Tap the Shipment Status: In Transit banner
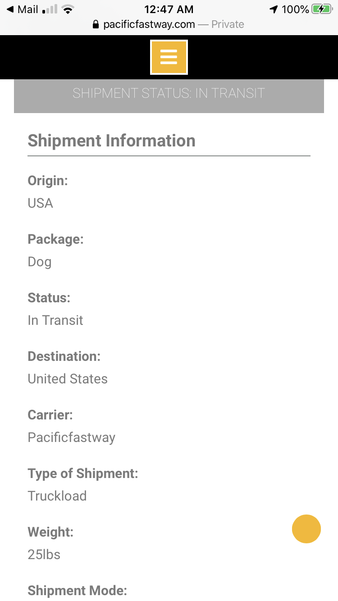Screen dimensions: 338x601 pyautogui.click(x=169, y=93)
